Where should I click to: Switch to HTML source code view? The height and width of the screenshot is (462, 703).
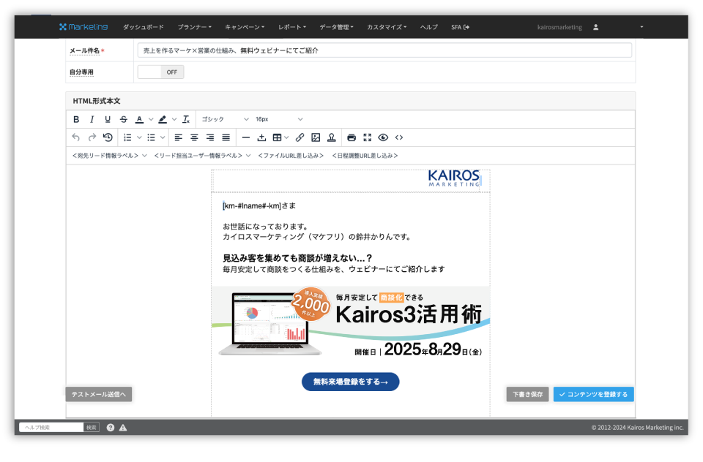(399, 137)
